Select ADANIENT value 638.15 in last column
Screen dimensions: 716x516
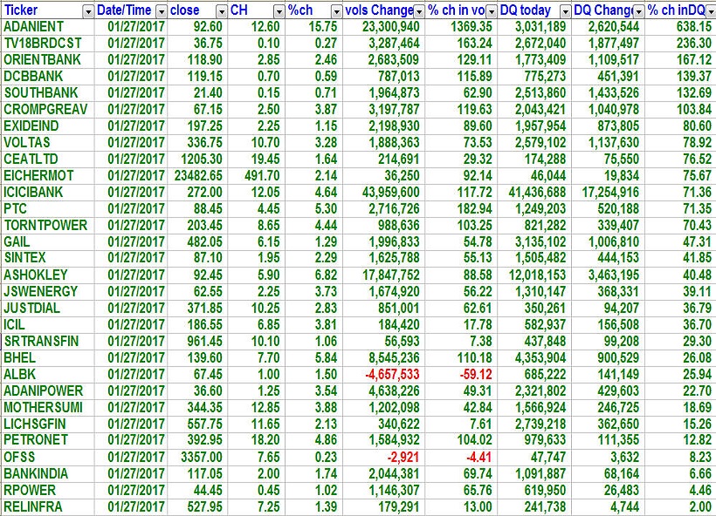tap(694, 26)
